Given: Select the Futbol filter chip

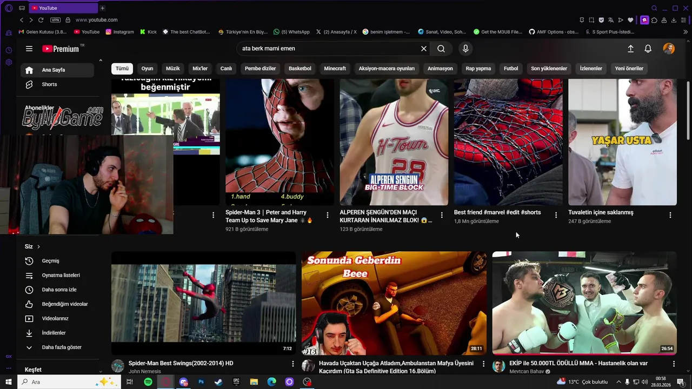Looking at the screenshot, I should pyautogui.click(x=511, y=69).
